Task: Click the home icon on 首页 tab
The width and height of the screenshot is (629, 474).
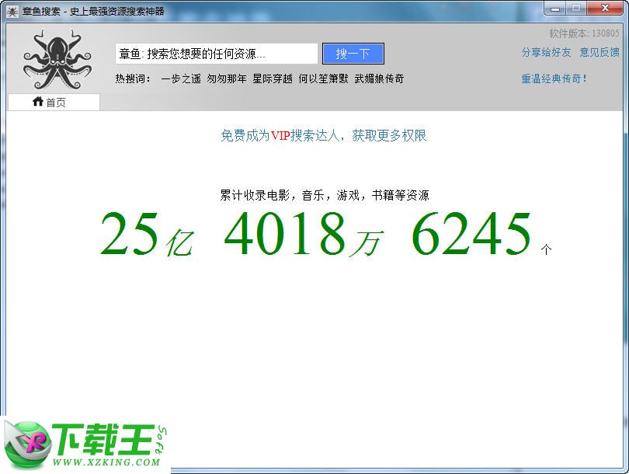Action: (x=38, y=102)
